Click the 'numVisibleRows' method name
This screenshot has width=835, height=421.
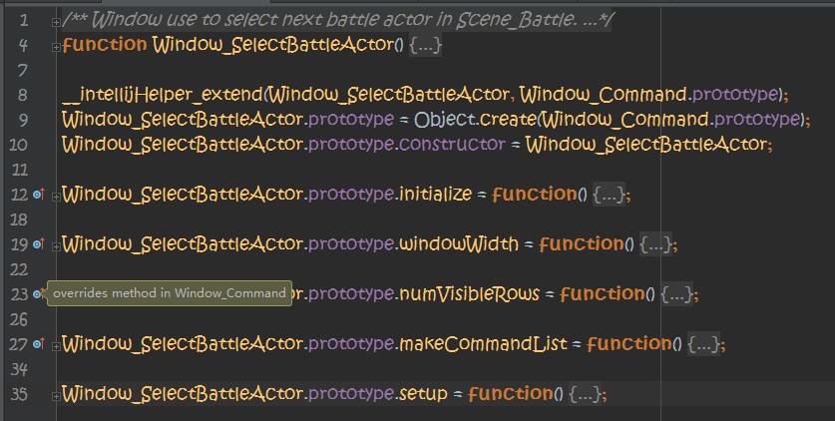(469, 293)
